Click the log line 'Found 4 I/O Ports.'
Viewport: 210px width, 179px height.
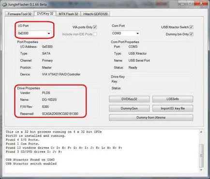point(22,140)
